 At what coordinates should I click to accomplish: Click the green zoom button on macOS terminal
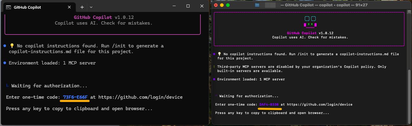tap(228, 5)
